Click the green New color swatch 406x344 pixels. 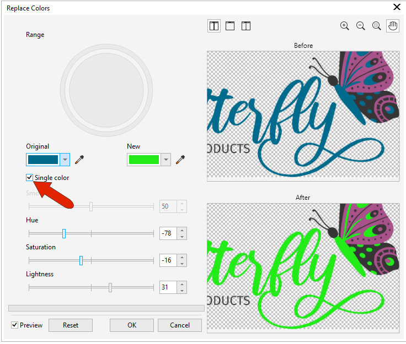(x=144, y=160)
